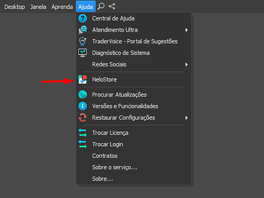Choose Atendimento Ultra menu entry
Screen dimensions: 264x198
click(x=134, y=30)
